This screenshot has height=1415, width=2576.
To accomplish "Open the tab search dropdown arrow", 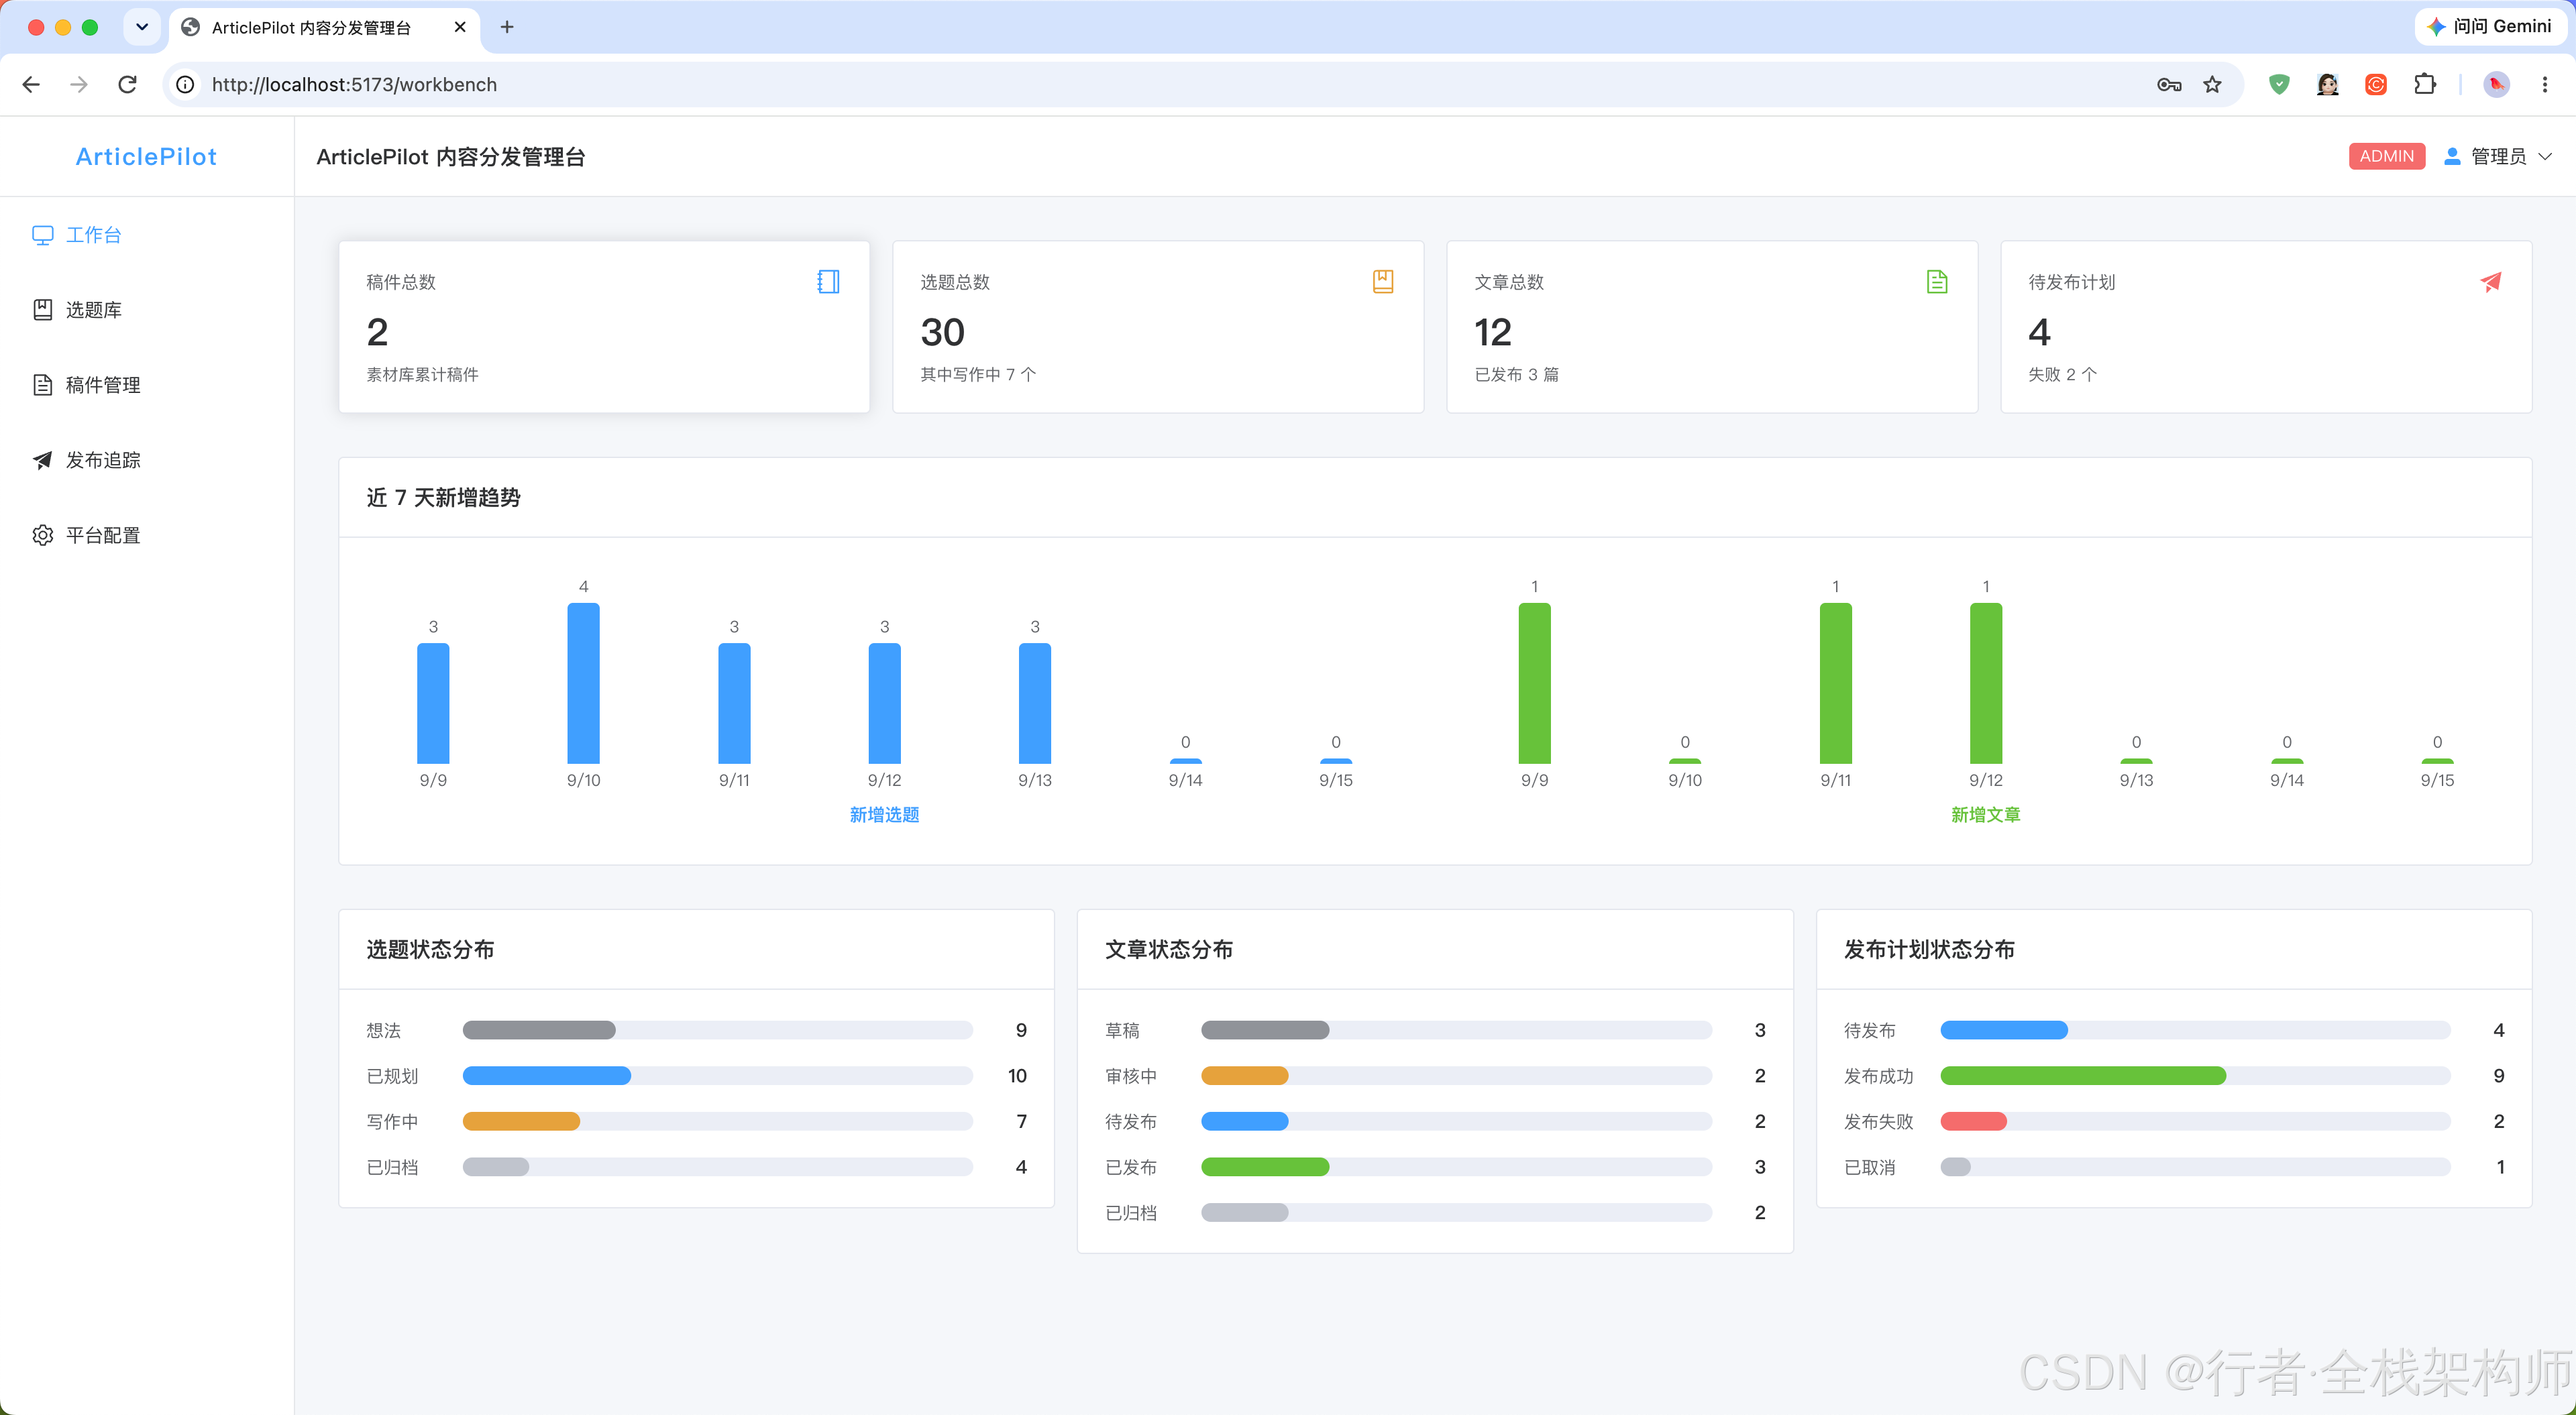I will click(142, 27).
